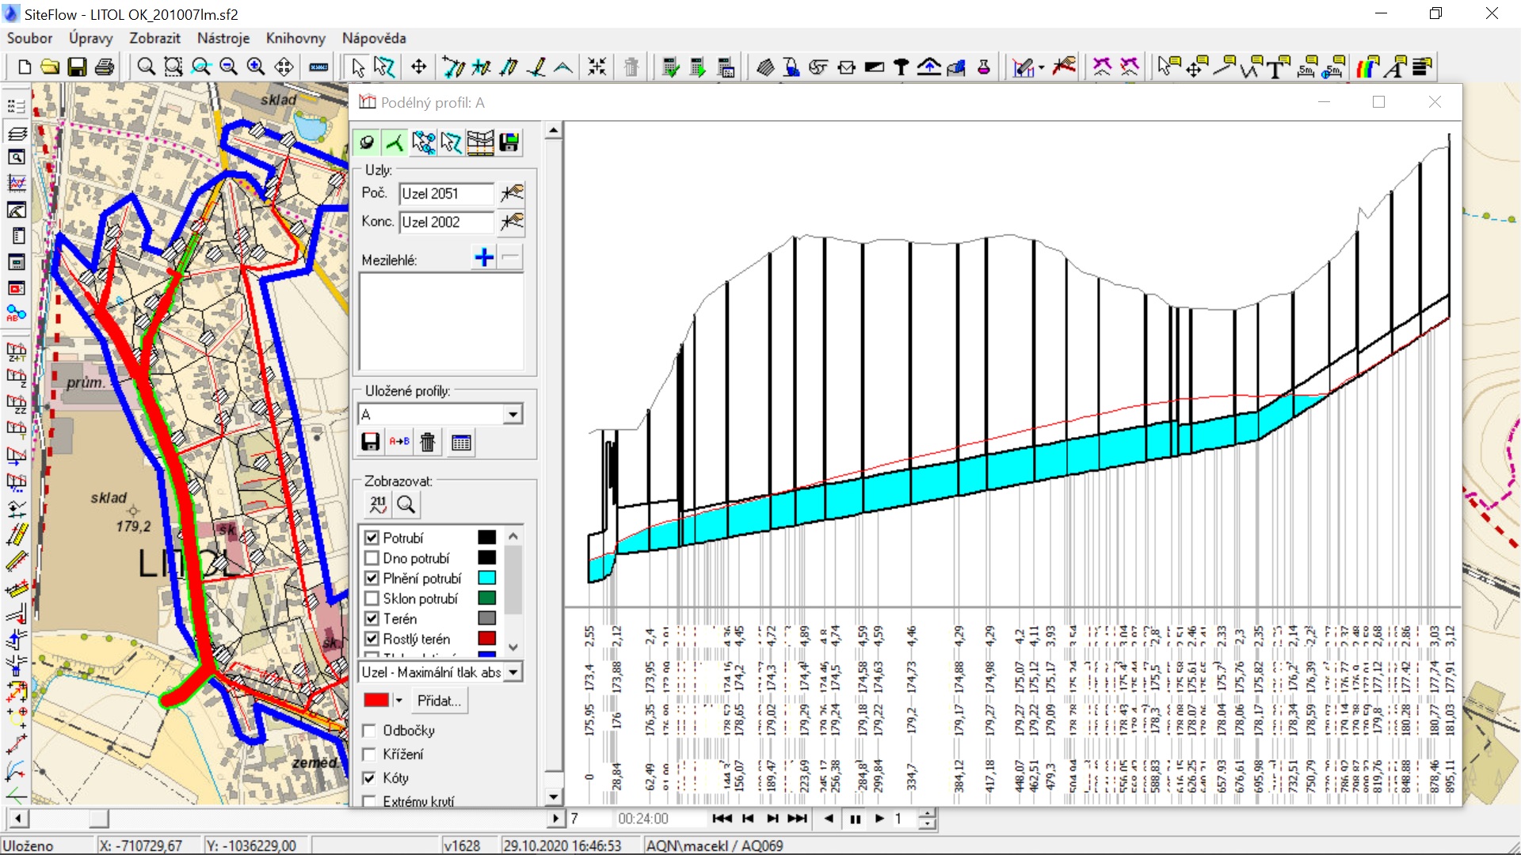Click the grayed trash delete icon
This screenshot has height=855, width=1521.
tap(631, 67)
